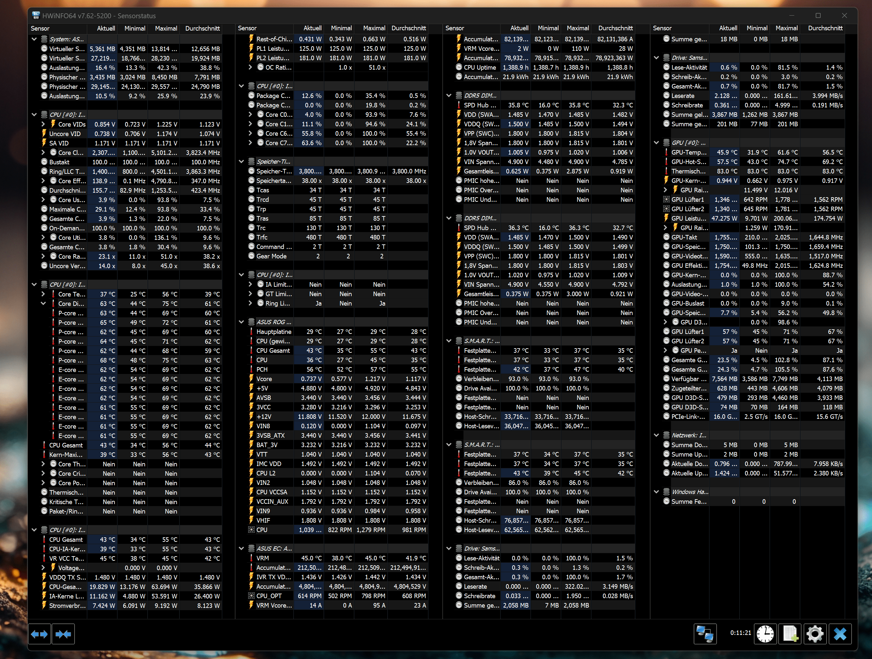Select the Trfc memory timing row
Screen dimensions: 872x659
(x=332, y=237)
